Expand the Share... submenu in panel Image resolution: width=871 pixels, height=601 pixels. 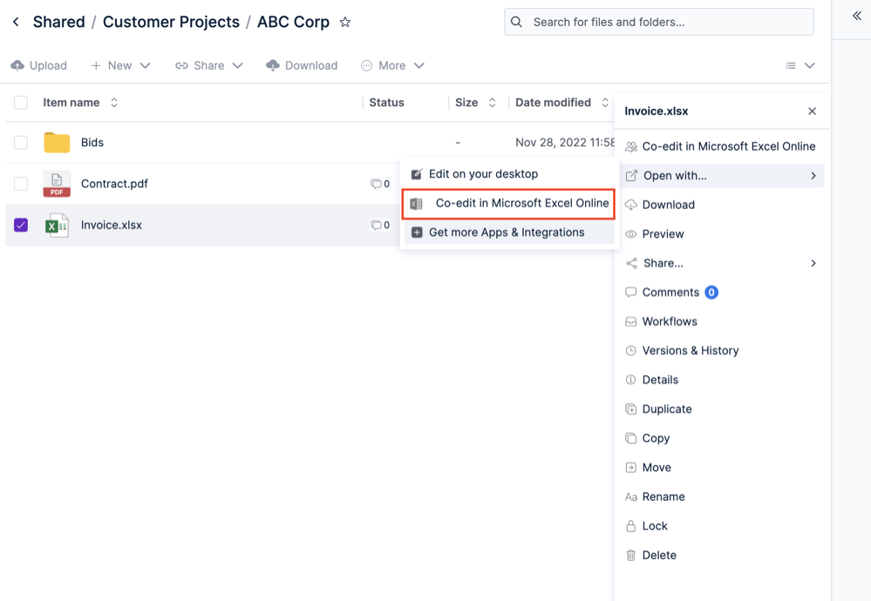tap(722, 263)
